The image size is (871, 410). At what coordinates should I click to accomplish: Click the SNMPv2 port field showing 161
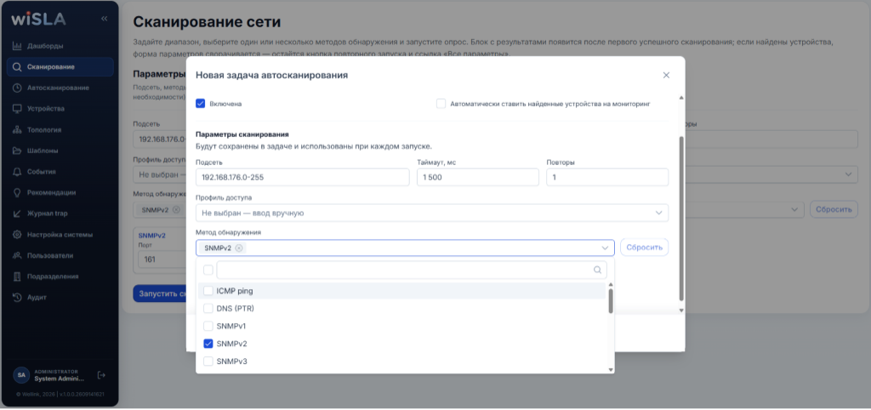click(x=161, y=259)
